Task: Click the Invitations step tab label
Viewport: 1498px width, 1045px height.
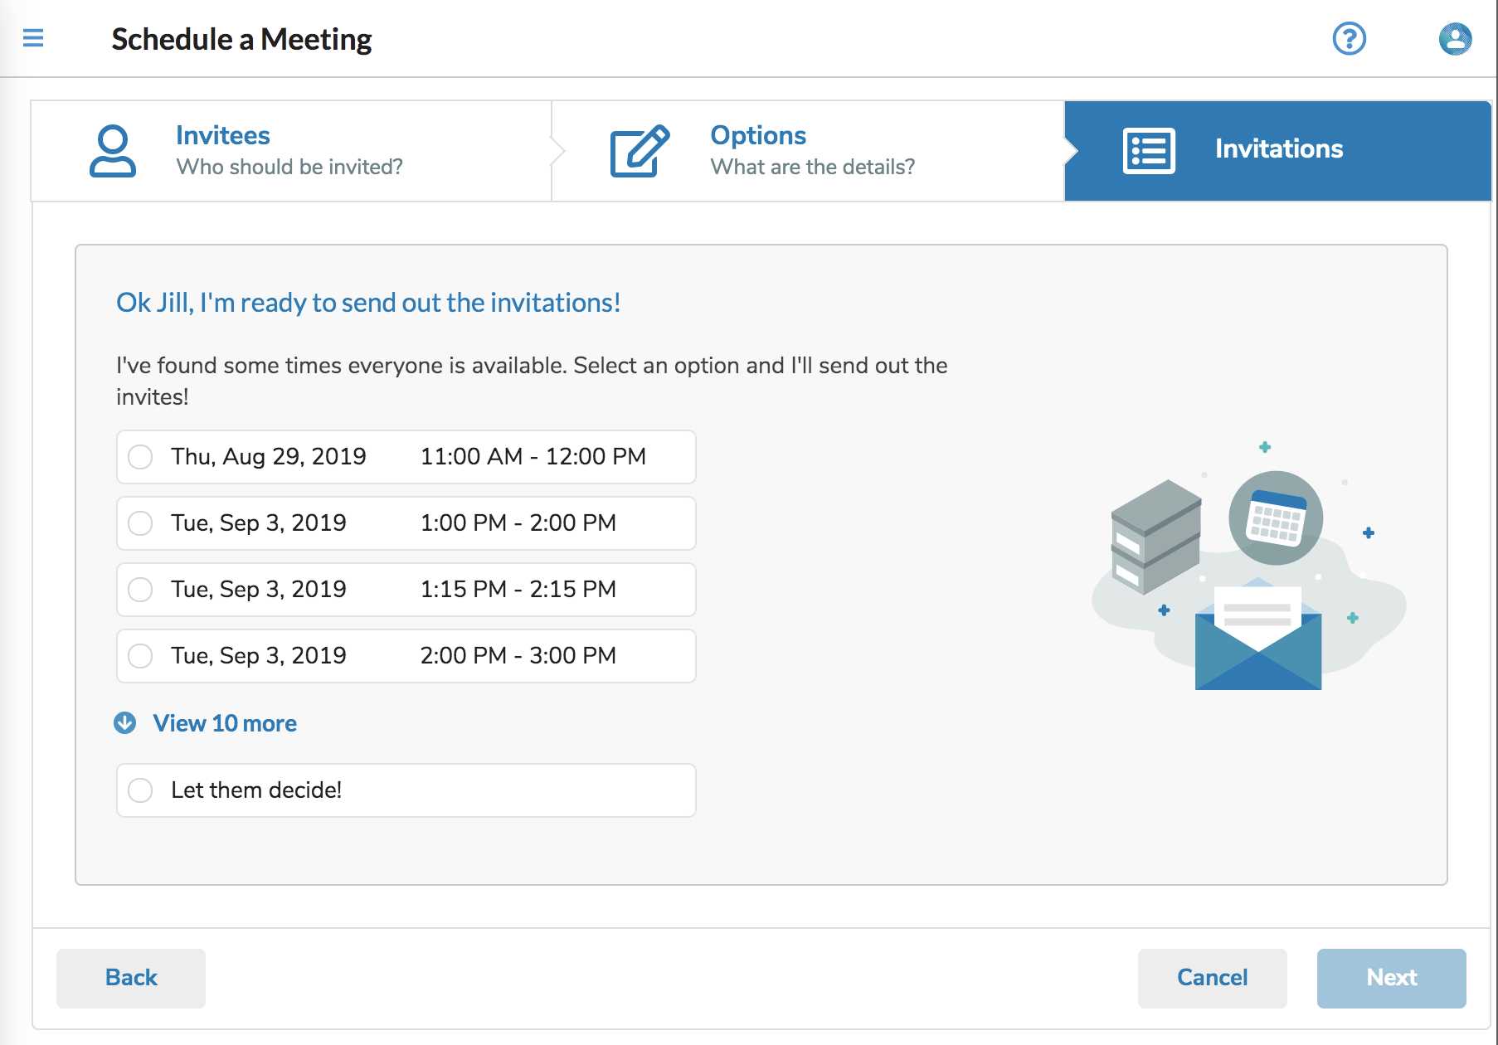Action: 1278,149
